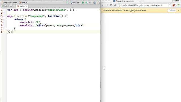Click the page info icon in address bar
This screenshot has height=102, width=181.
[120, 5]
